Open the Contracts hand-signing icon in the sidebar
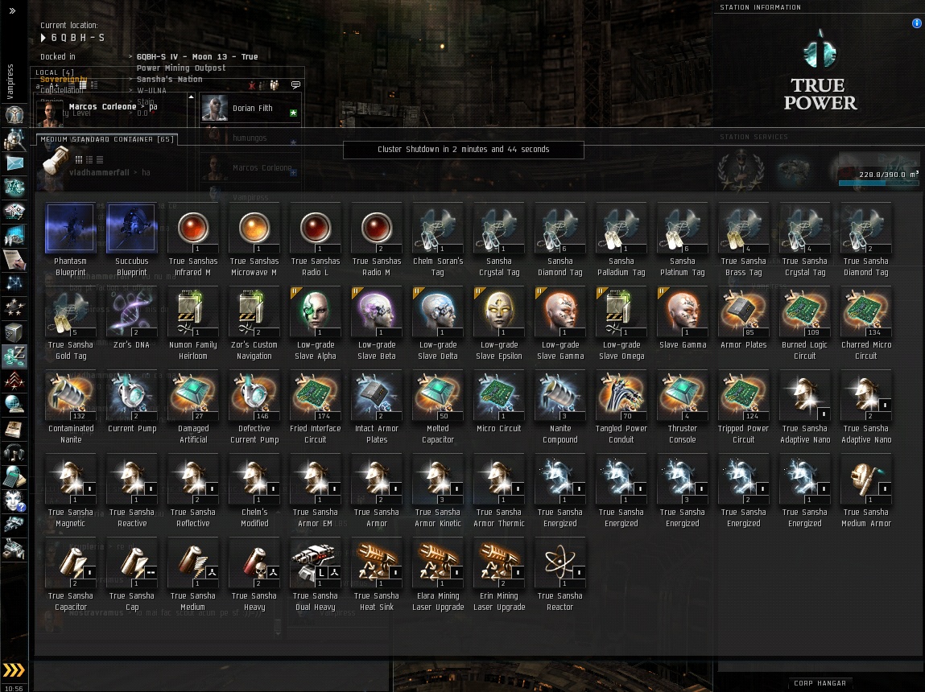The width and height of the screenshot is (925, 692). 14,259
